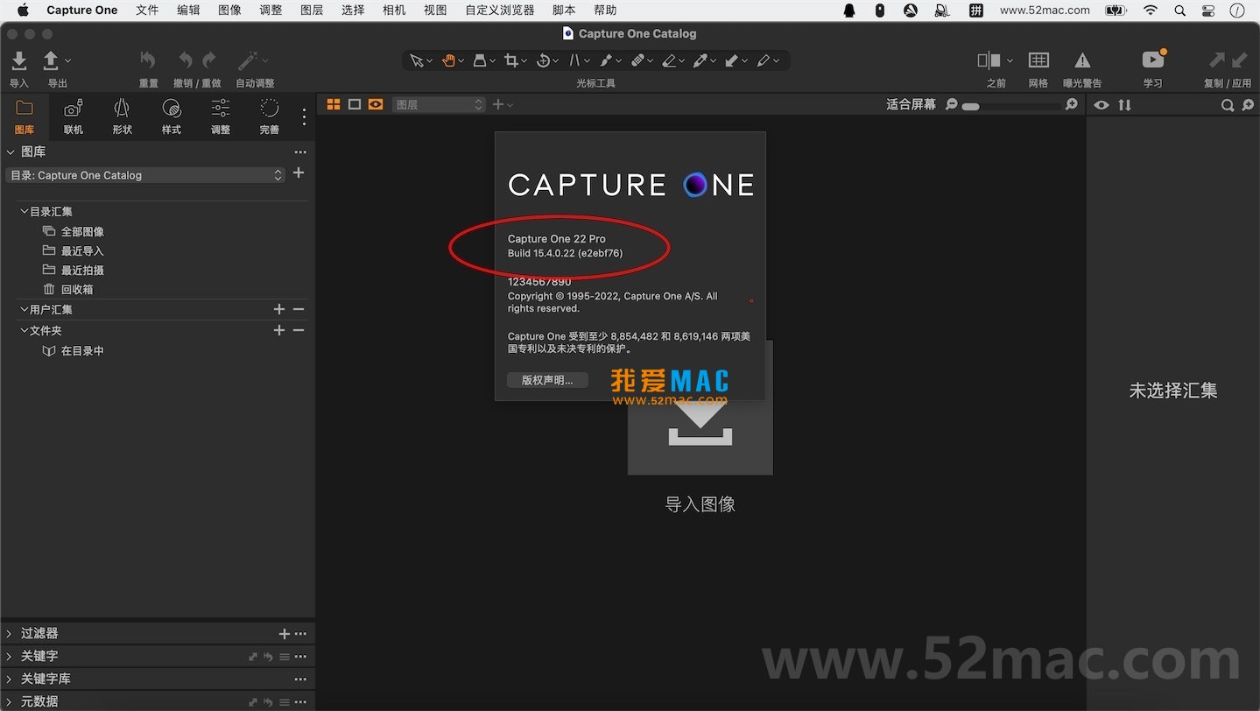Toggle the eye icon above the right panel

point(1101,104)
